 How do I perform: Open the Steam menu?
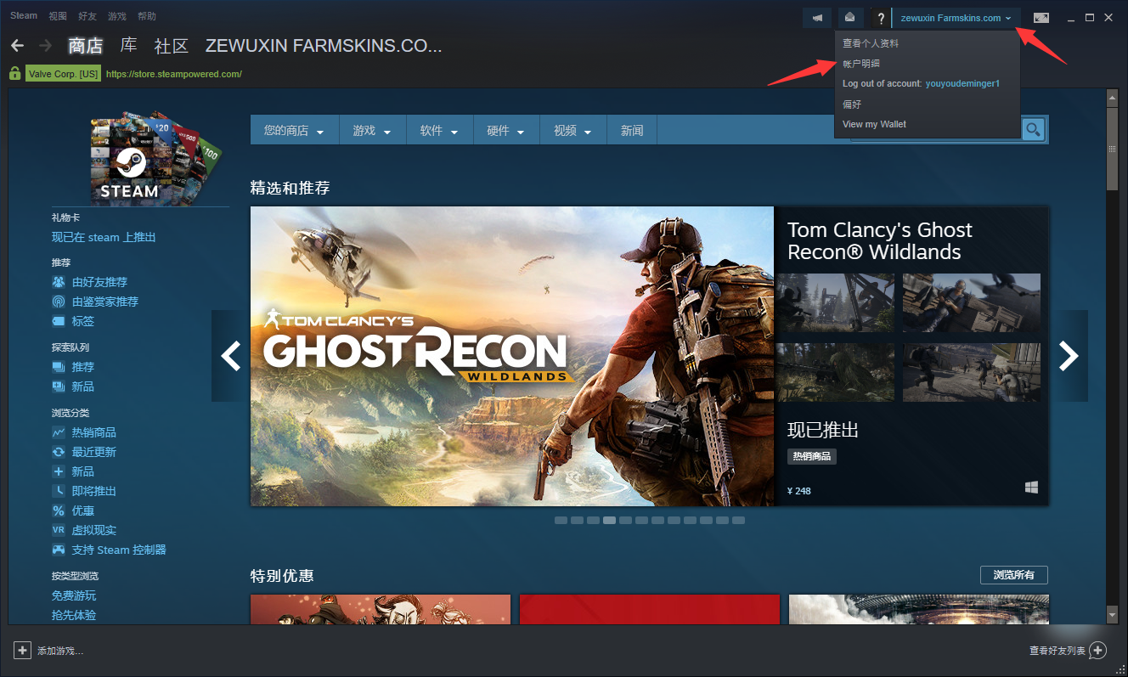pyautogui.click(x=24, y=16)
